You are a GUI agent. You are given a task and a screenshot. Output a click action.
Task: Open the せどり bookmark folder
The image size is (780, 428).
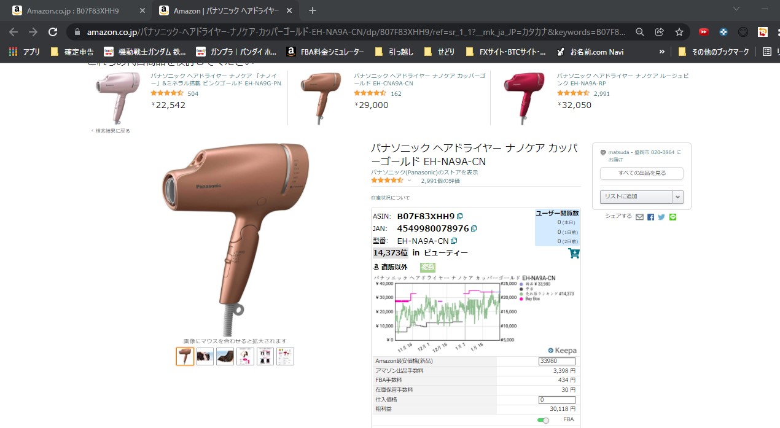440,52
